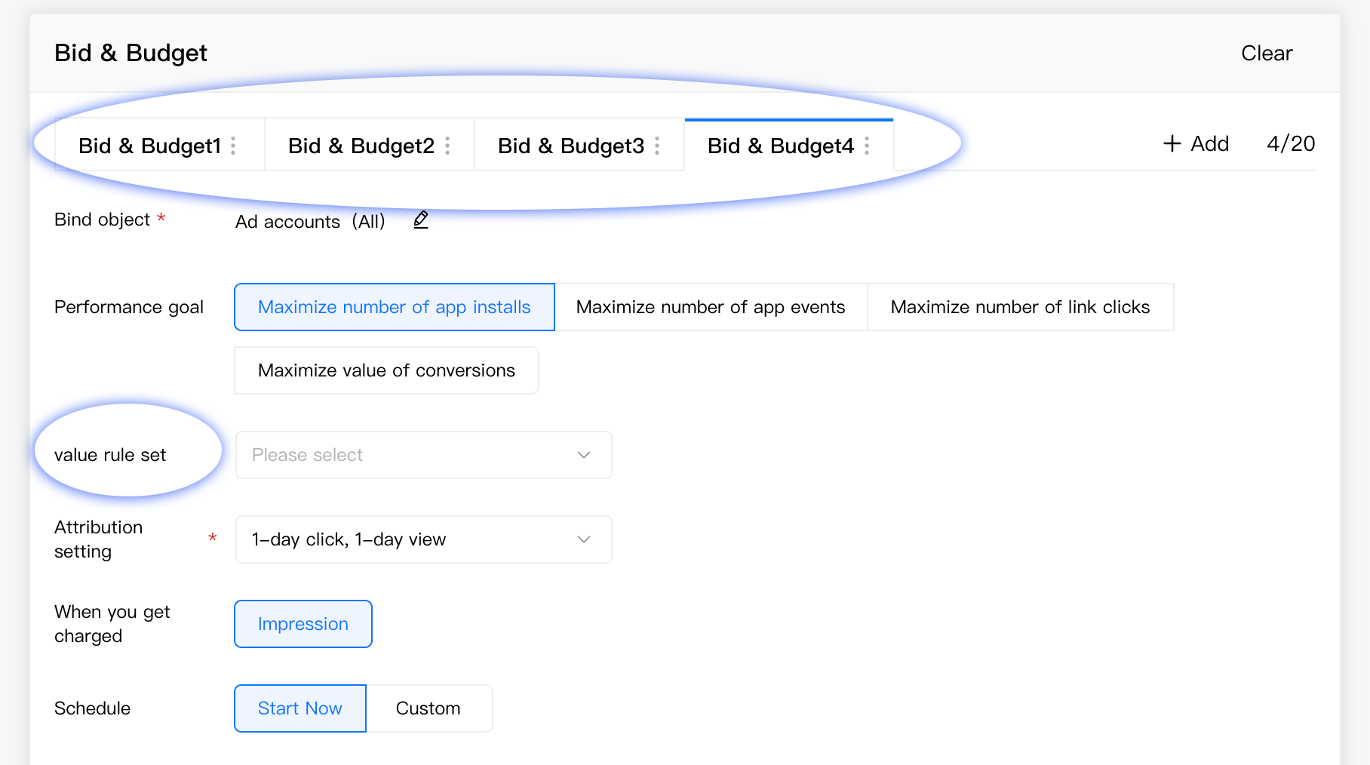Switch to the Bid & Budget3 tab
The image size is (1370, 765).
[x=570, y=146]
